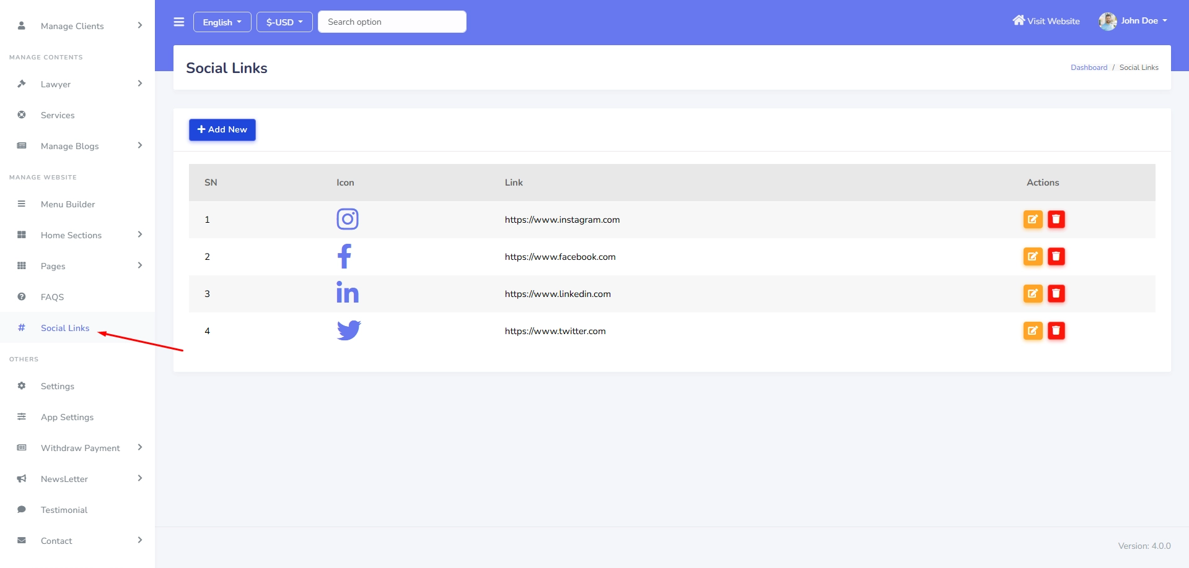Image resolution: width=1189 pixels, height=568 pixels.
Task: Click the https://www.instagram.com link text
Action: coord(562,220)
